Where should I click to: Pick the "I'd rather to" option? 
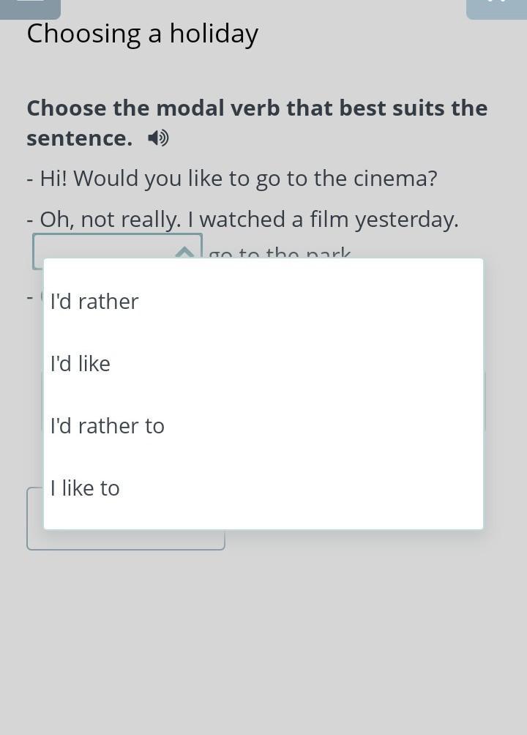pyautogui.click(x=263, y=426)
